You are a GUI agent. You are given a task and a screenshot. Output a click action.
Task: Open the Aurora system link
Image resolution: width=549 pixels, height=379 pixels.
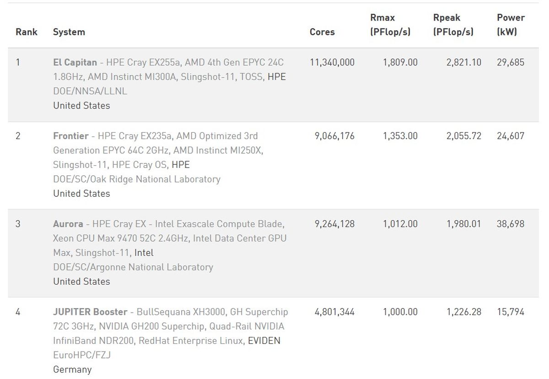pos(68,224)
